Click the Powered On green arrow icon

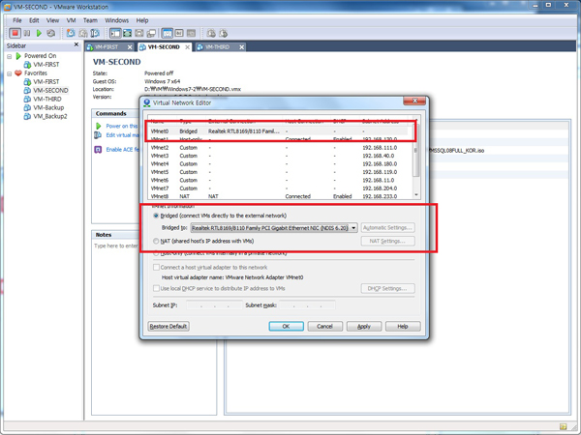pyautogui.click(x=18, y=56)
